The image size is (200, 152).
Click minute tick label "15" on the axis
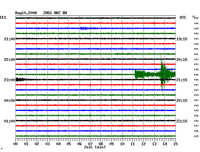175,144
